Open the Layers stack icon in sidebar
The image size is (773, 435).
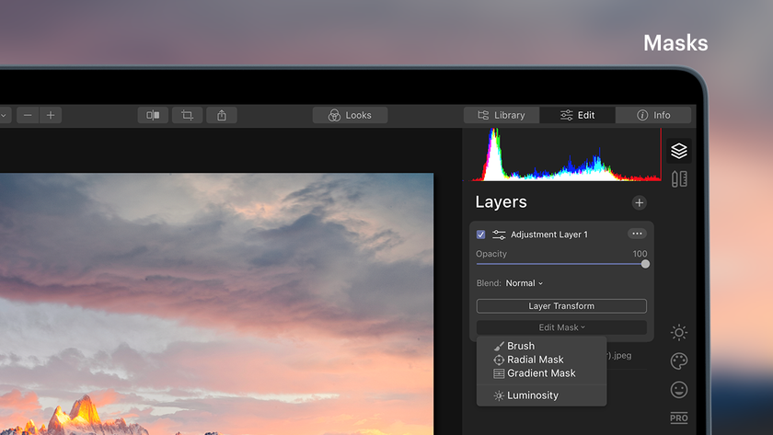[x=679, y=151]
